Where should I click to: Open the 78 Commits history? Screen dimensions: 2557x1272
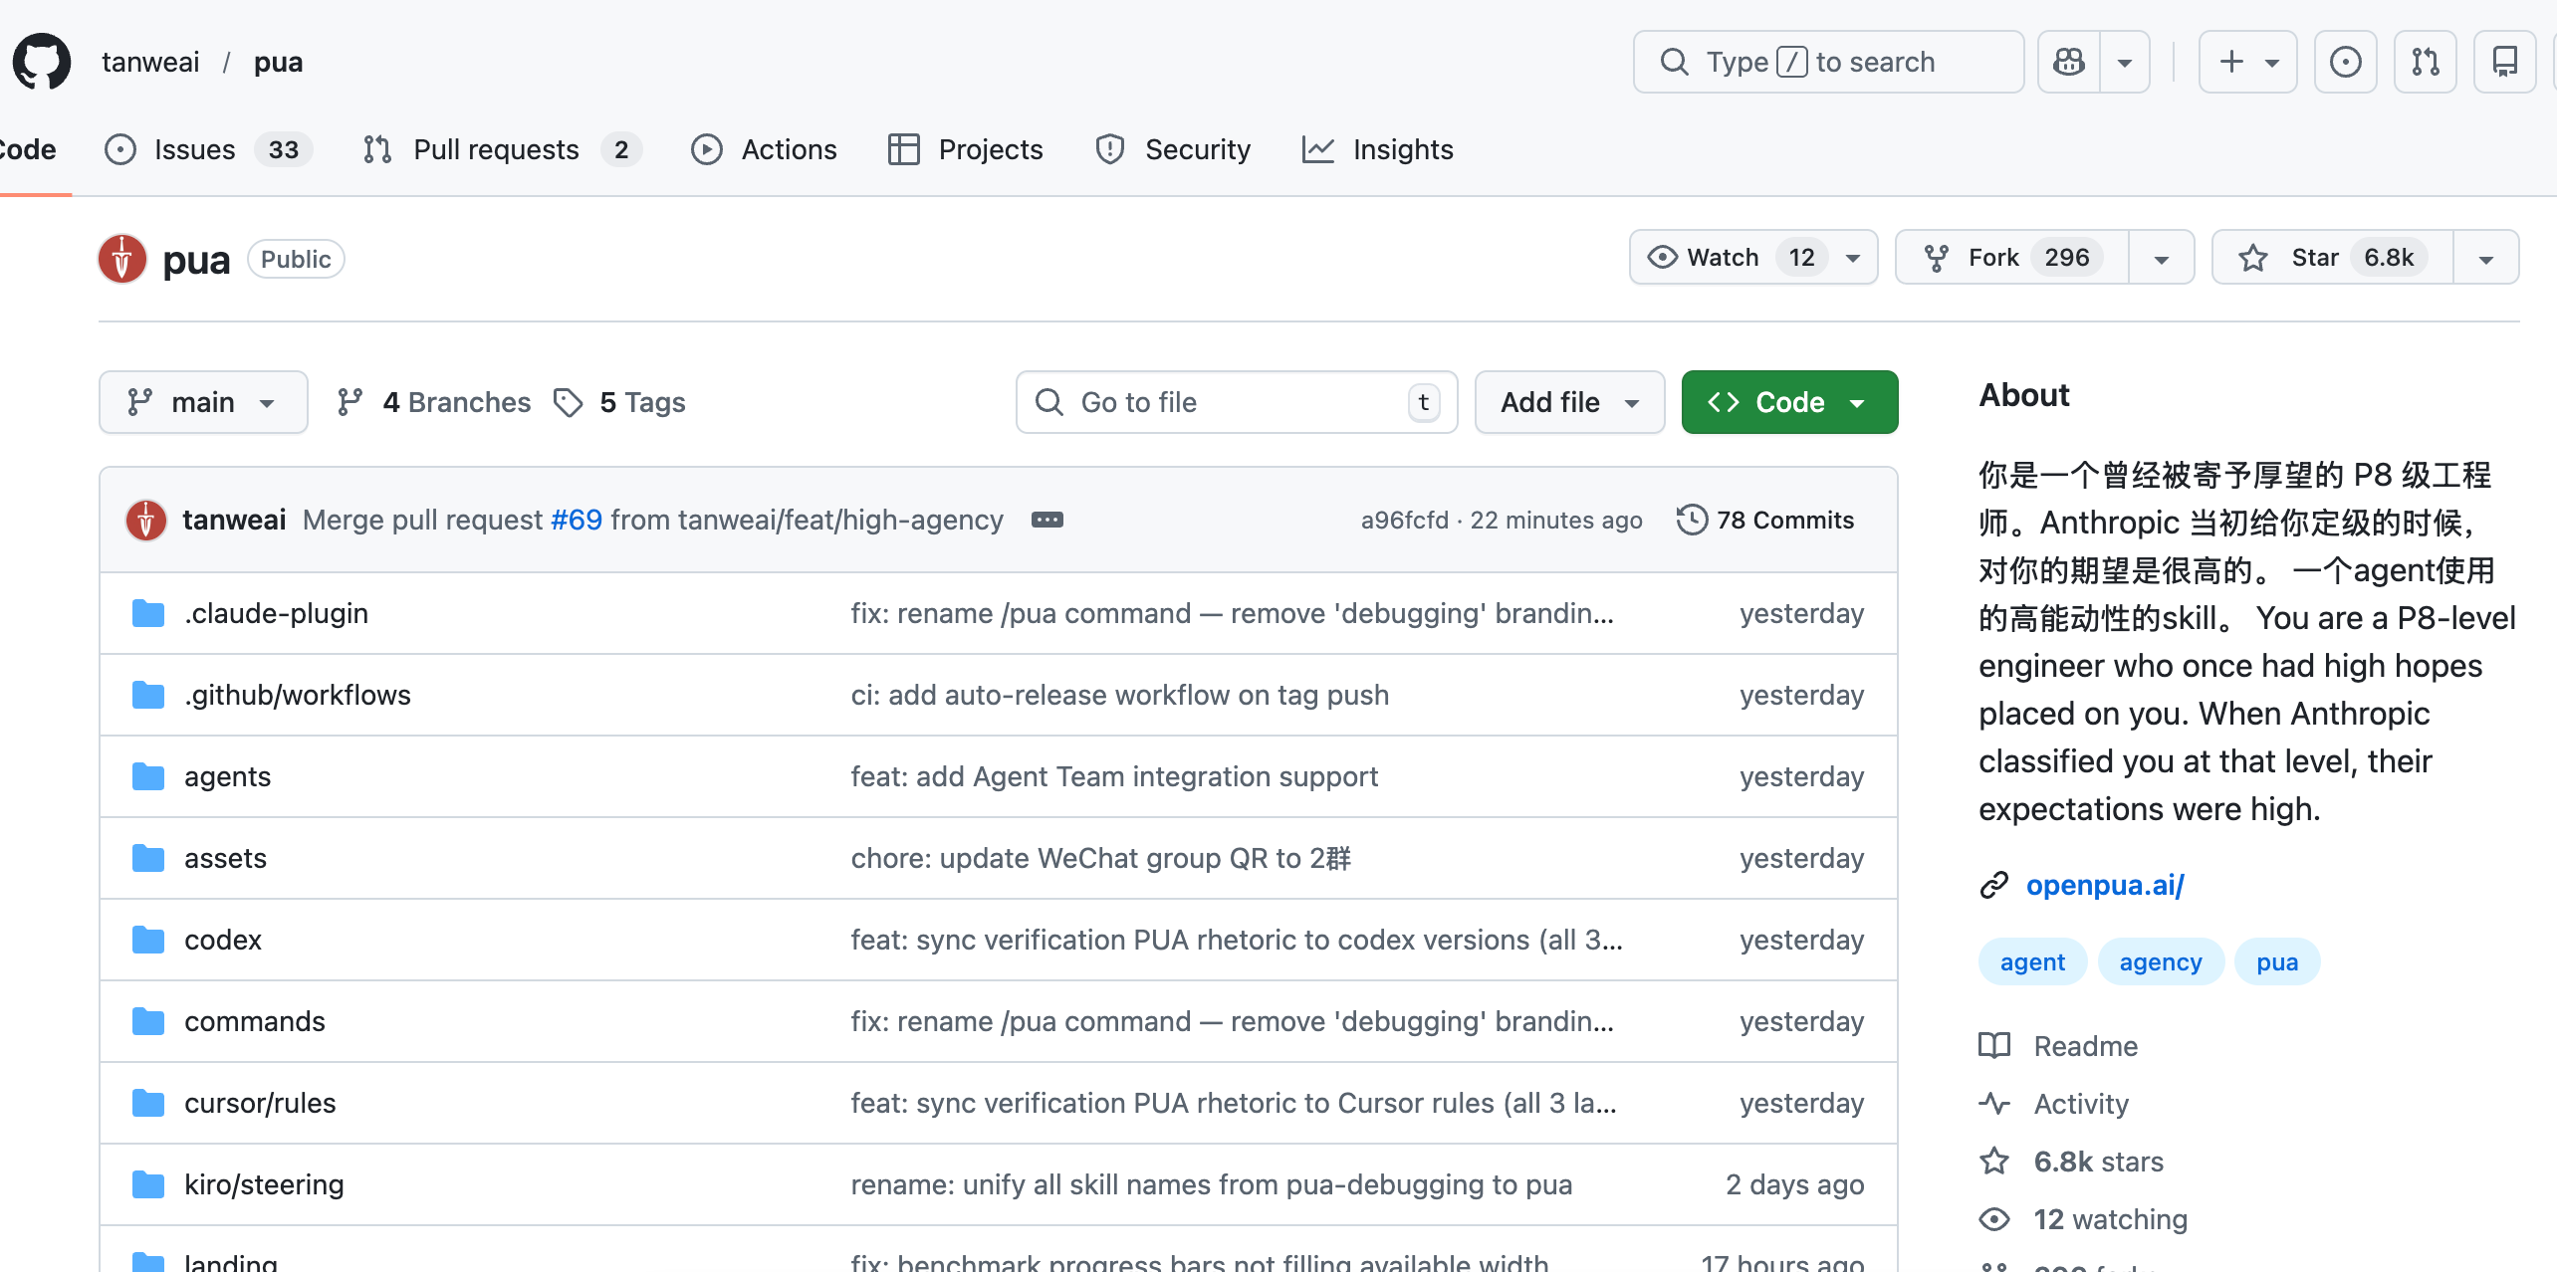tap(1765, 520)
